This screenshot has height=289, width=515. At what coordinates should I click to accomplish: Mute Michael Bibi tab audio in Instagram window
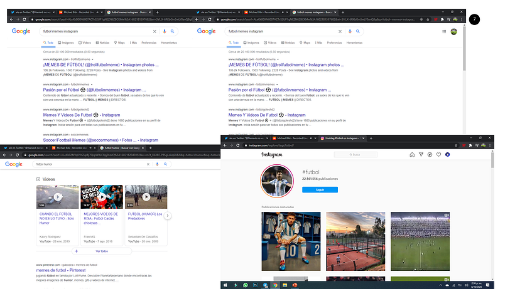311,139
